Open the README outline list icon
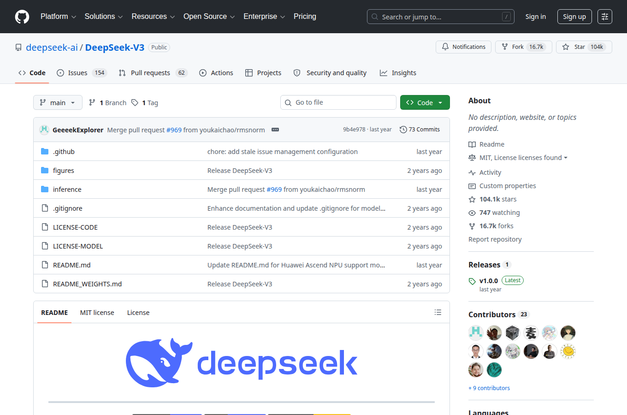The width and height of the screenshot is (627, 415). [x=438, y=312]
